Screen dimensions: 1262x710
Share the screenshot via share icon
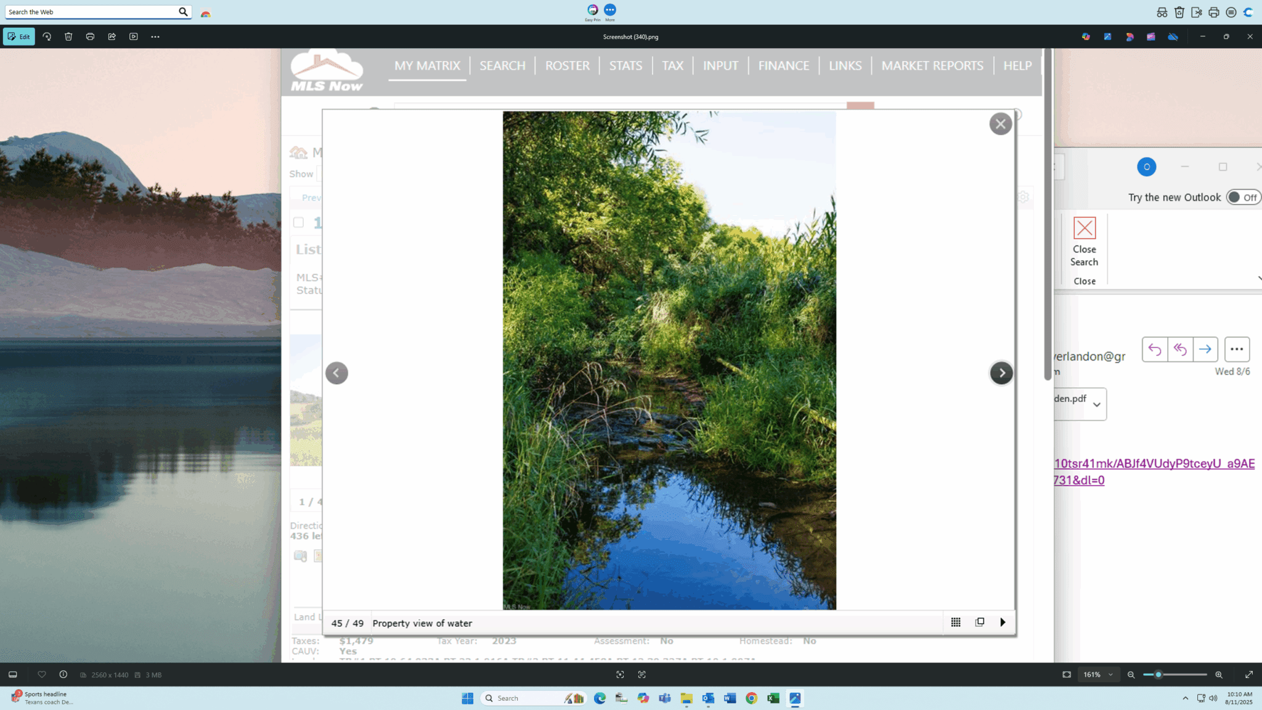(x=112, y=36)
